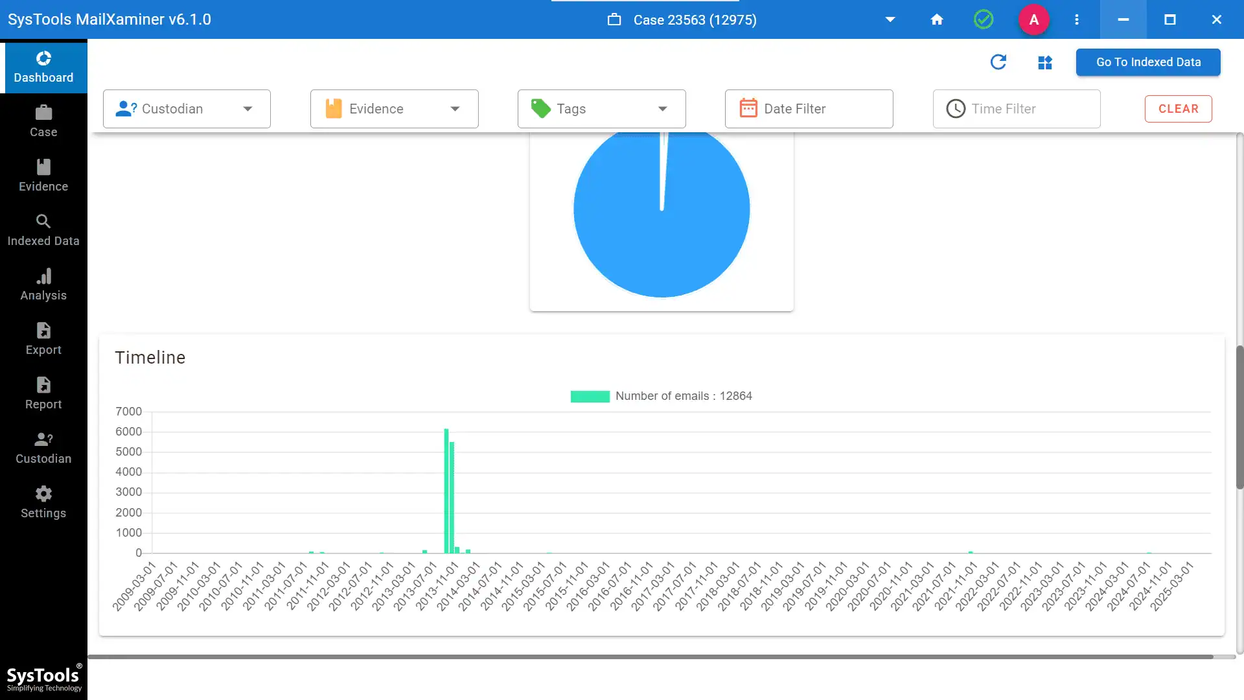Click the 2013-11-01 axis label

coord(437,587)
